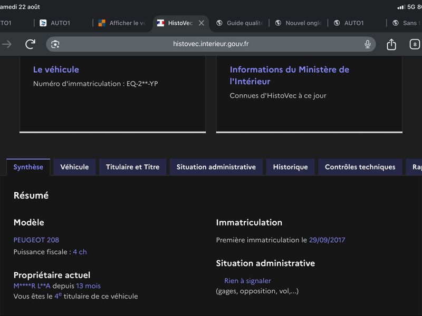Switch to the AUTO1 tab with globe icon
Image resolution: width=422 pixels, height=316 pixels.
349,23
